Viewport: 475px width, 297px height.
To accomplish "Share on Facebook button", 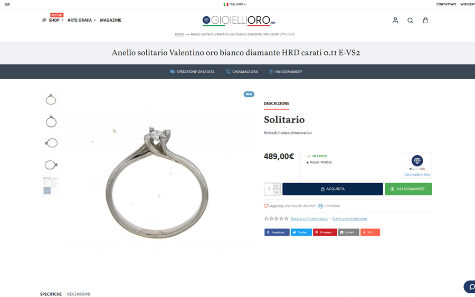I will (x=277, y=232).
